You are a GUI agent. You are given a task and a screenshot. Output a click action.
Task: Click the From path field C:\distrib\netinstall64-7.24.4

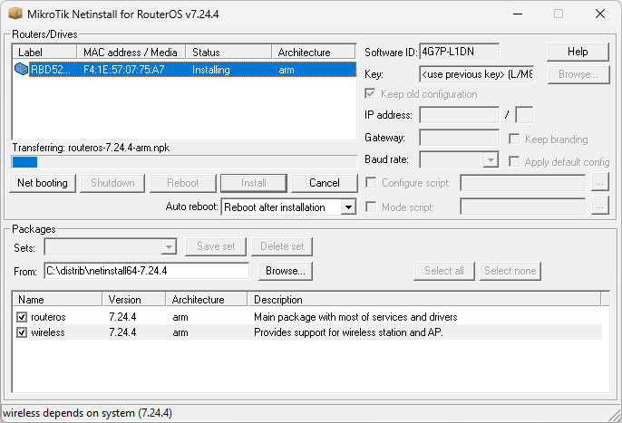pyautogui.click(x=146, y=271)
